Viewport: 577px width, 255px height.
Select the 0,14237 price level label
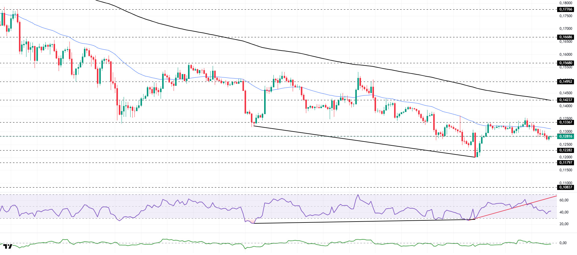[566, 100]
